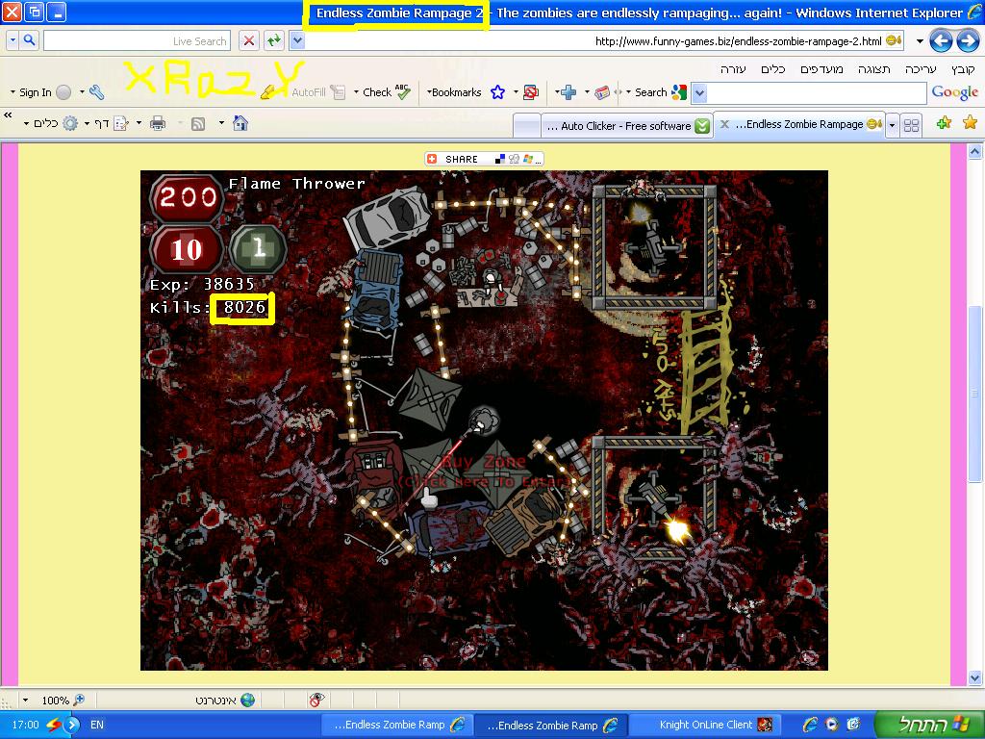Click the red 10 ammo counter octagon

pos(188,249)
